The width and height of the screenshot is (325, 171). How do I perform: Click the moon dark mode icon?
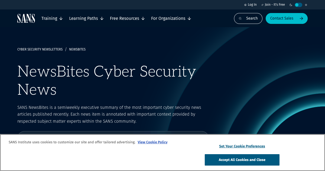pos(291,5)
